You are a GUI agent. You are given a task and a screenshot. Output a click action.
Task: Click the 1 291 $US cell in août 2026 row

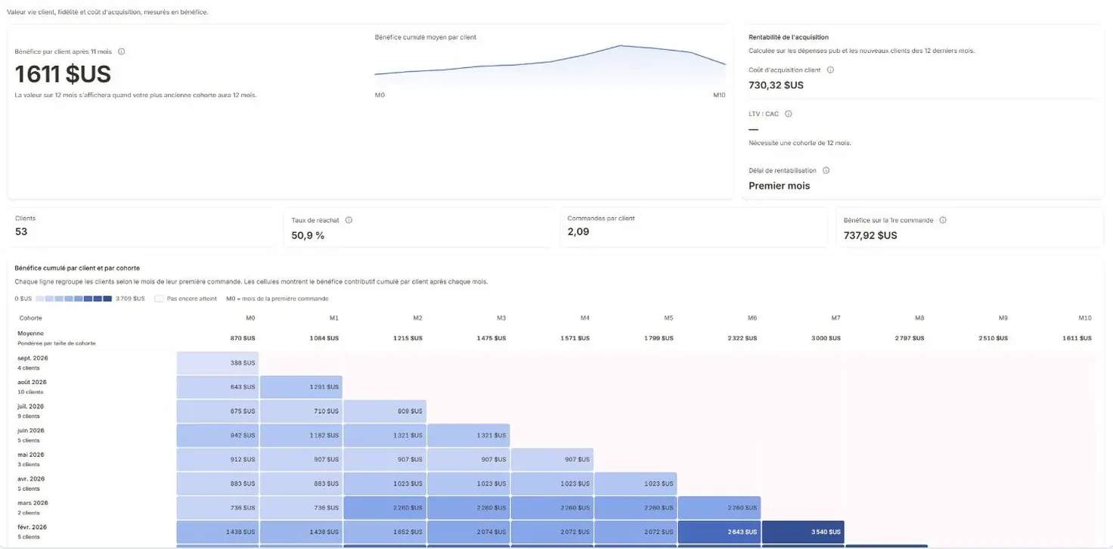[301, 387]
